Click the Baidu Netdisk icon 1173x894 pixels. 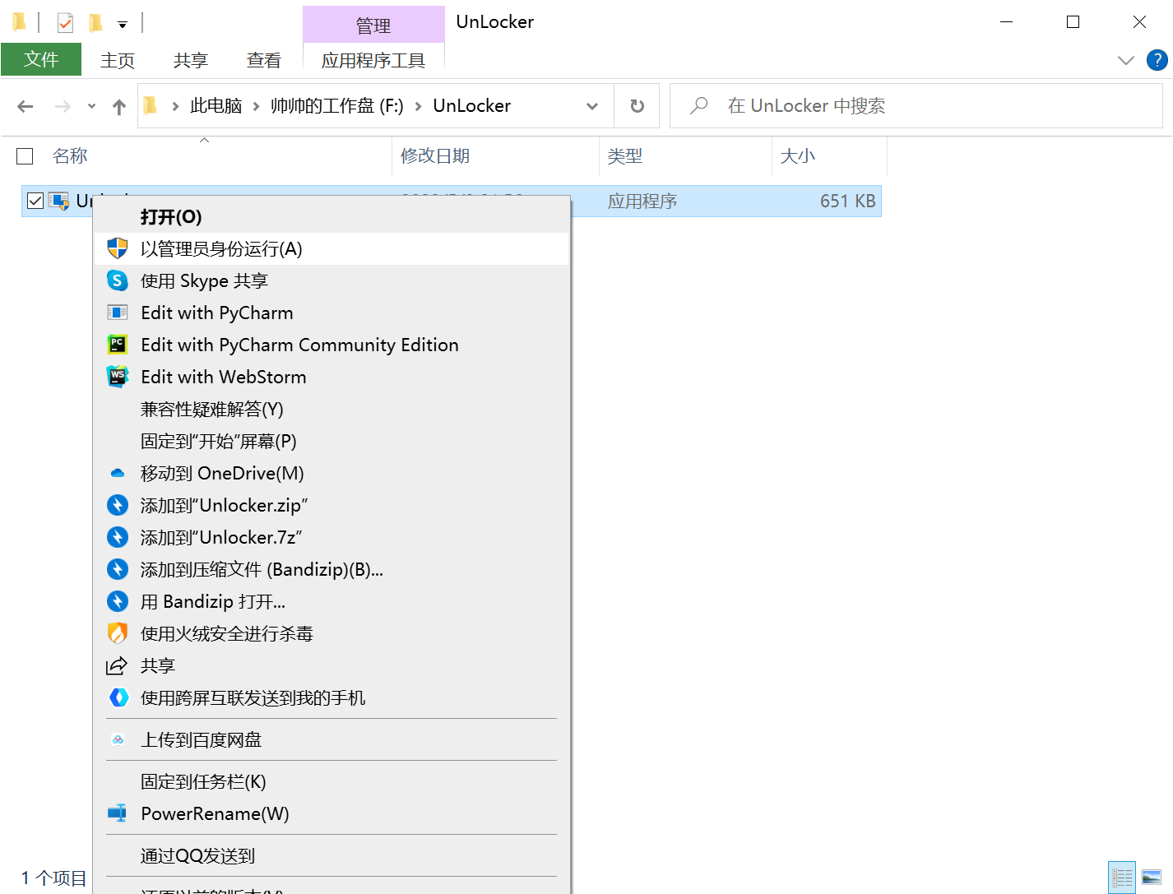tap(118, 739)
